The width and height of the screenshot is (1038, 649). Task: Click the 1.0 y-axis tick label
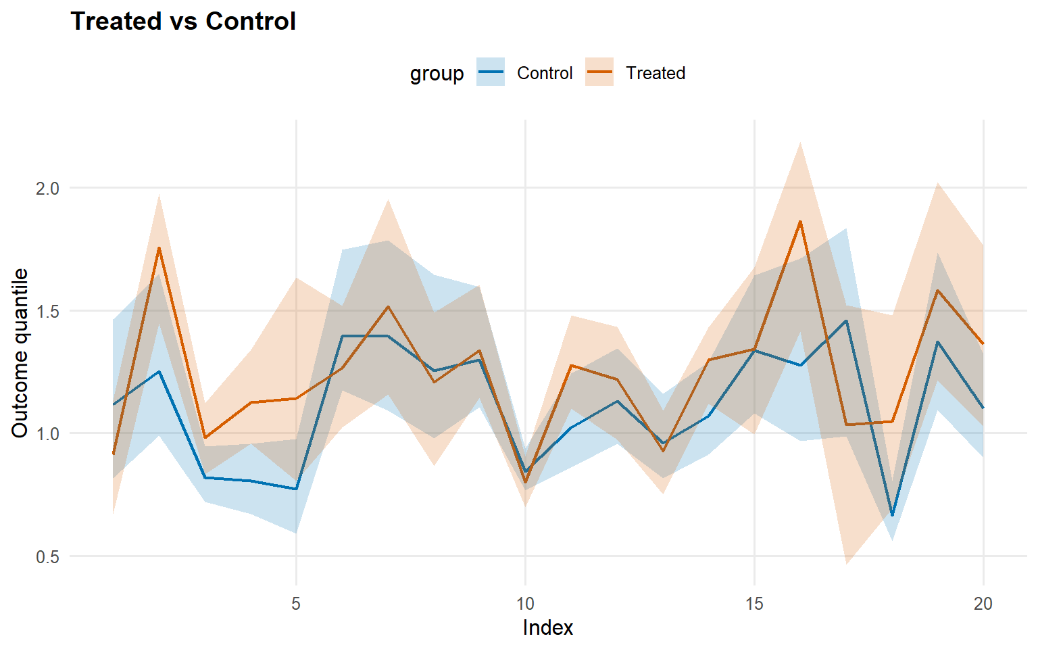click(47, 434)
